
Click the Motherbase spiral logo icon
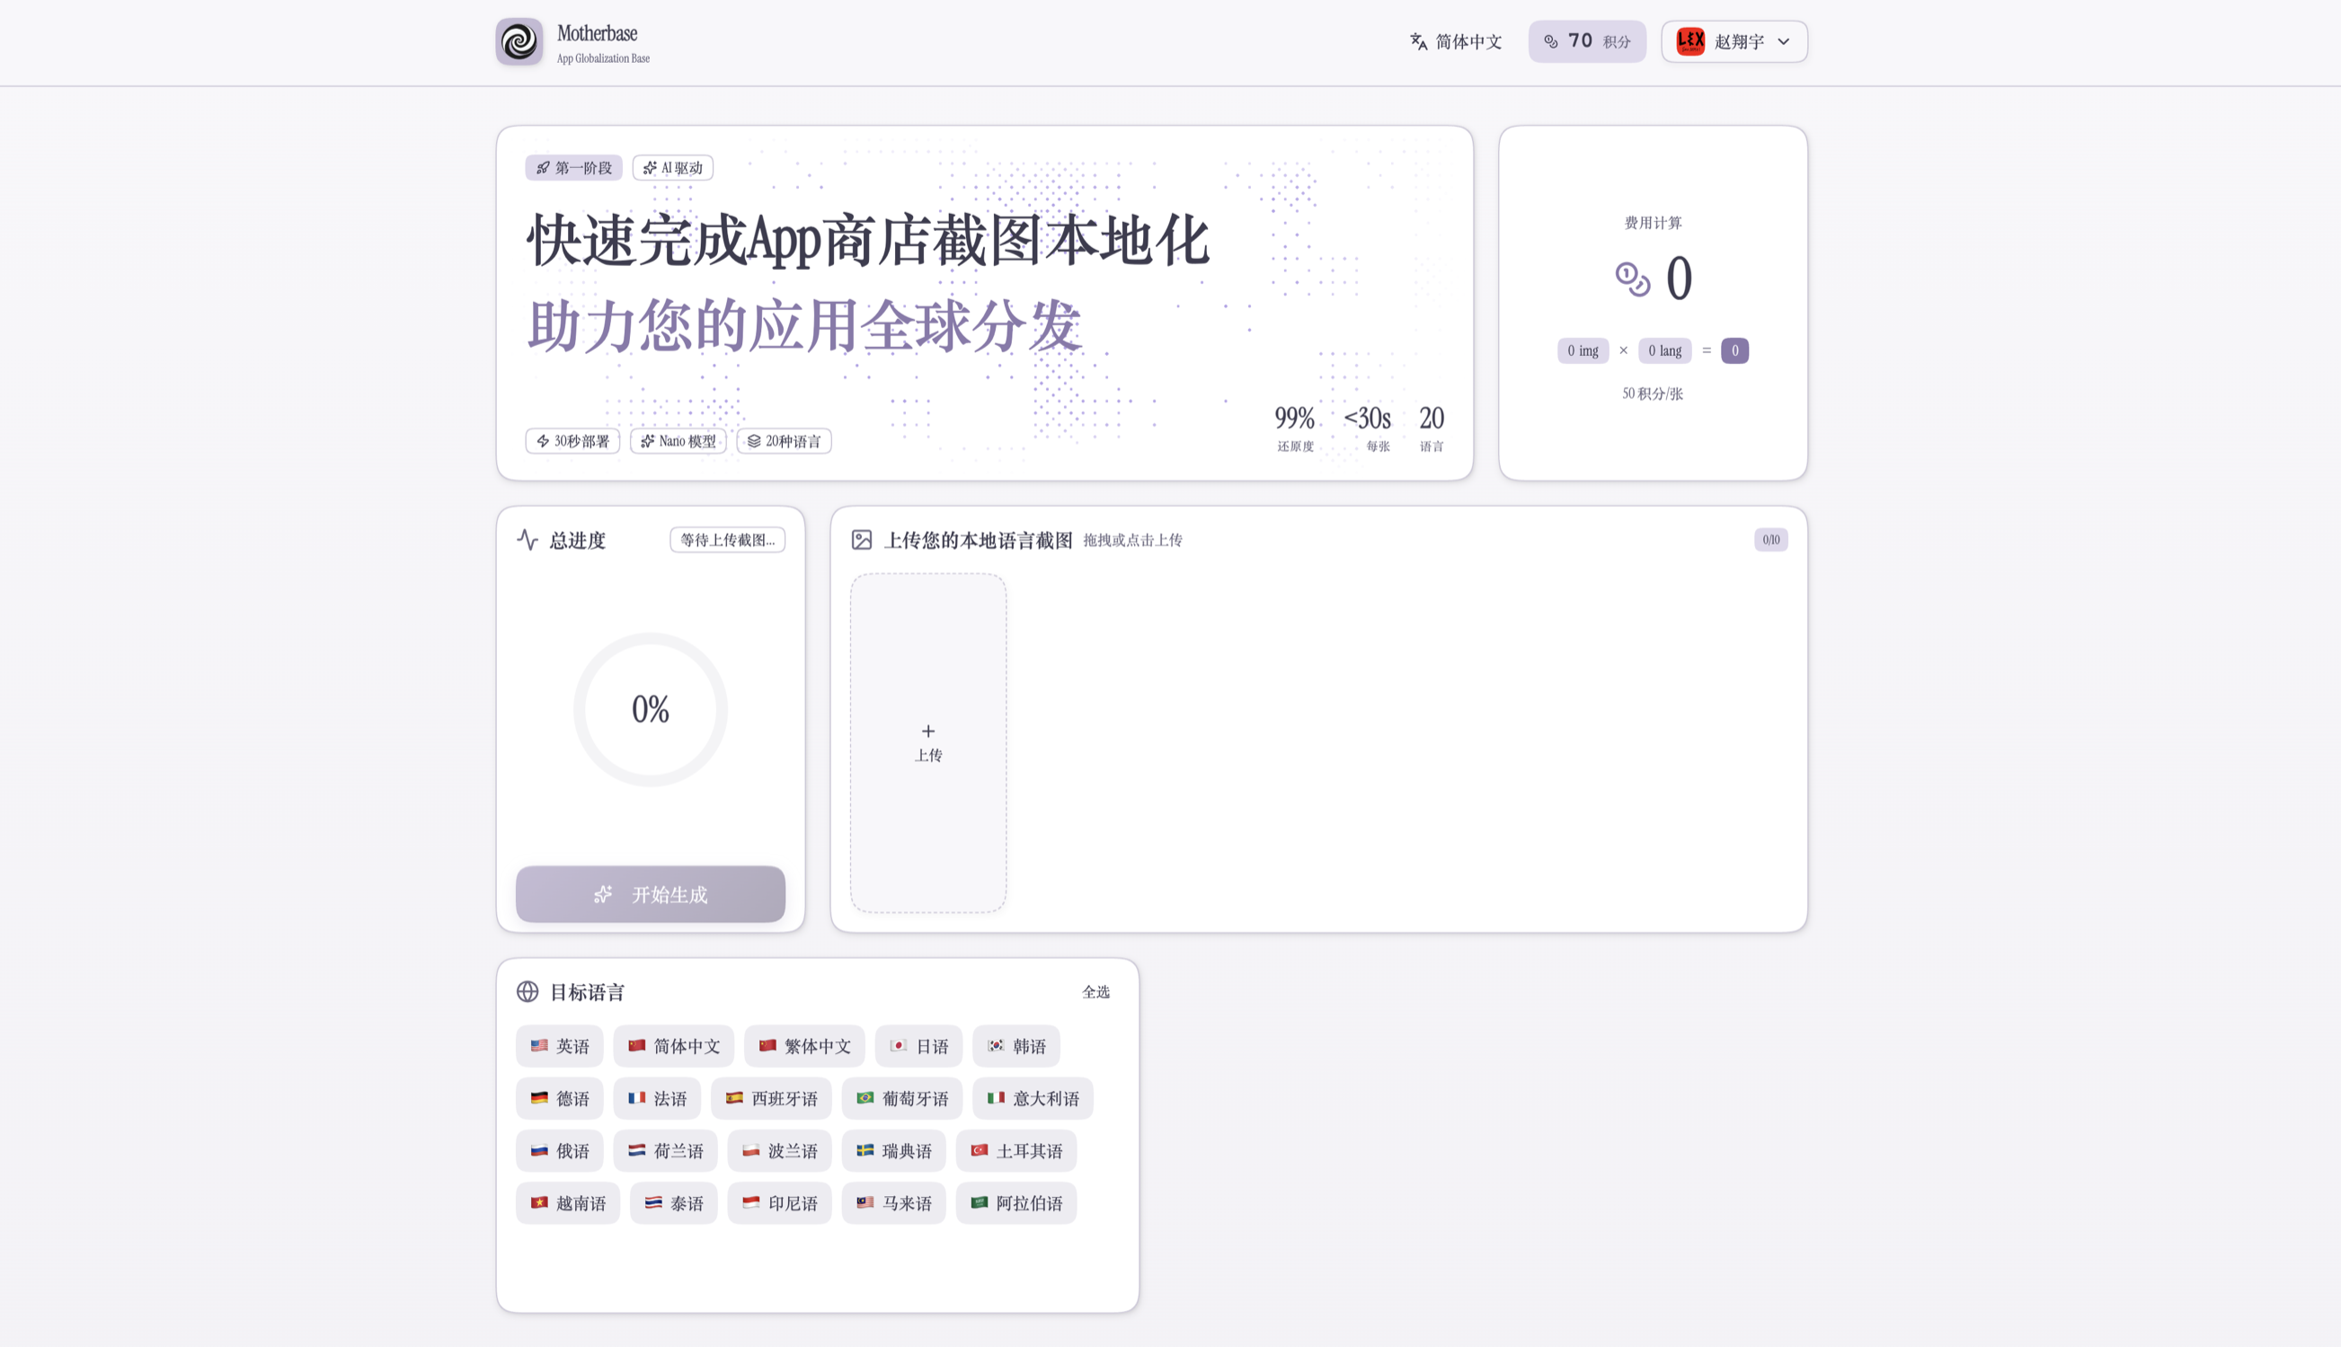point(519,41)
